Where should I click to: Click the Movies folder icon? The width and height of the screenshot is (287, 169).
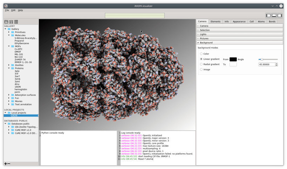tap(13, 101)
